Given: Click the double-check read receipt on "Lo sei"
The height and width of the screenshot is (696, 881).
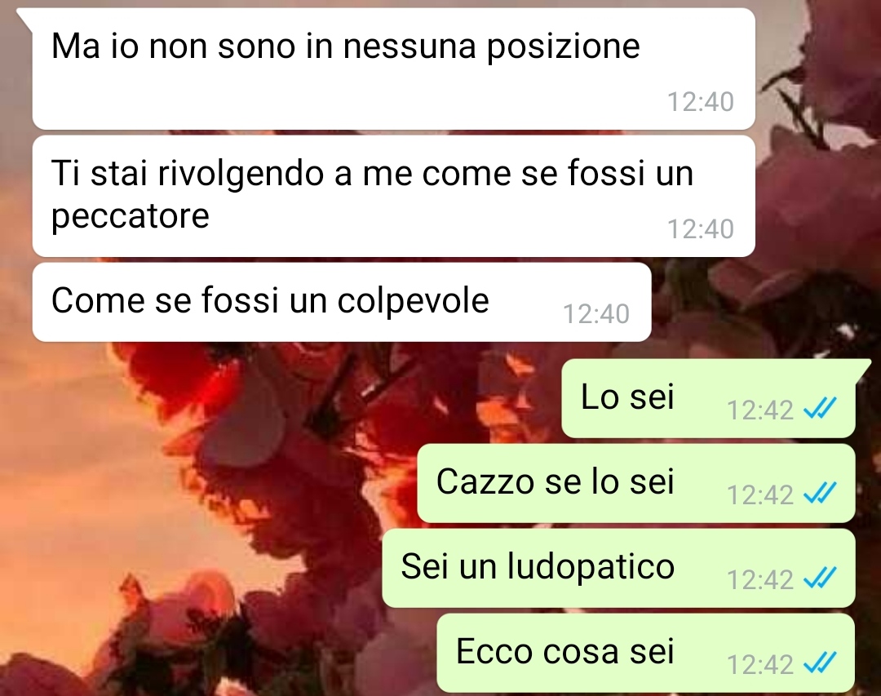Looking at the screenshot, I should coord(820,409).
